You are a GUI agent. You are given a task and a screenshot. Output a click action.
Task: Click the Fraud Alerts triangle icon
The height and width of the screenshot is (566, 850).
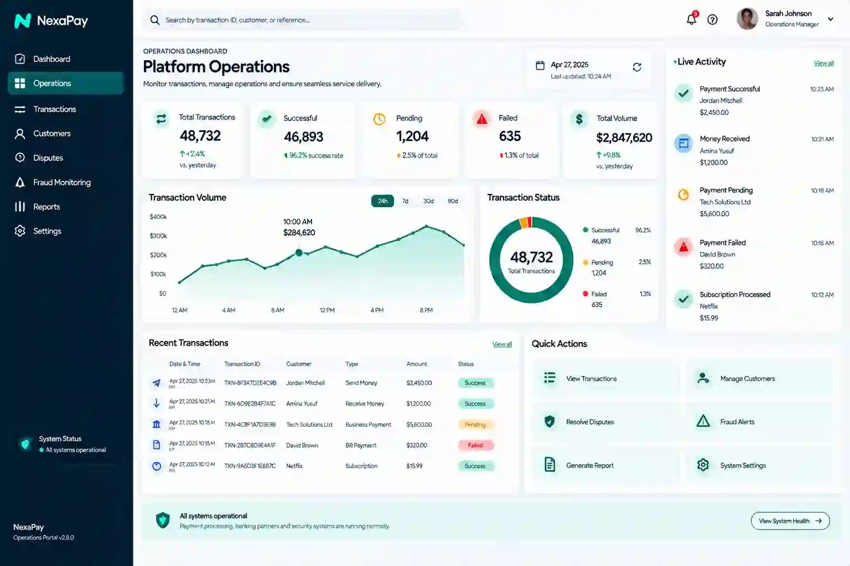pyautogui.click(x=703, y=421)
